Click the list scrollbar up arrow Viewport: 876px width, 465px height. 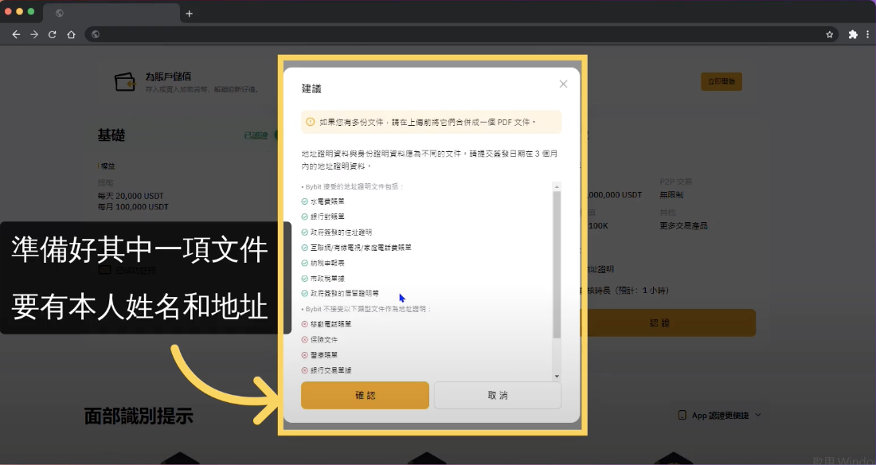(x=557, y=186)
